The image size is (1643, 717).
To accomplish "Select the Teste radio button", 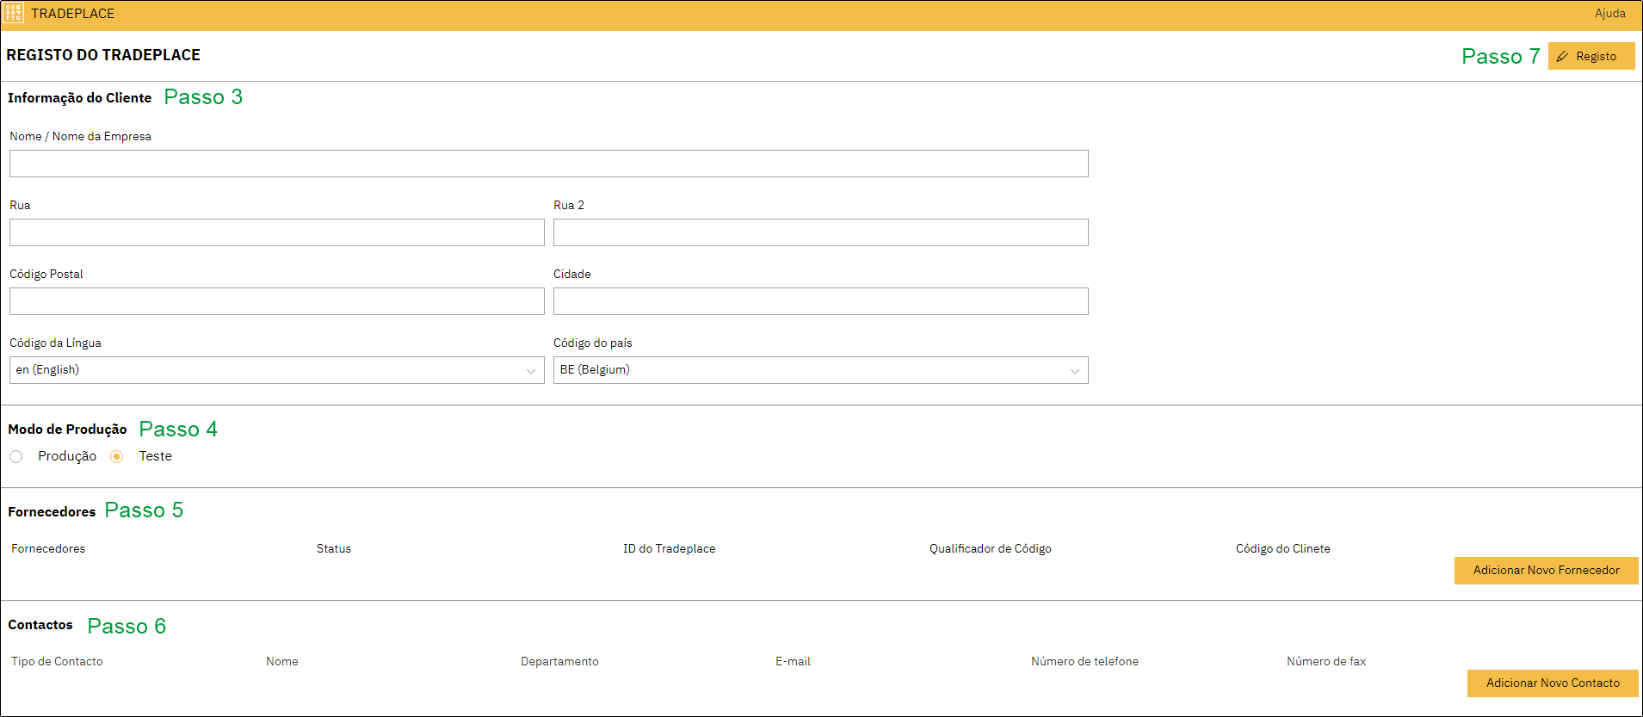I will (117, 456).
